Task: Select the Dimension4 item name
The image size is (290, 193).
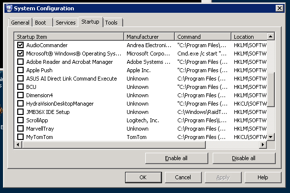Action: 39,95
